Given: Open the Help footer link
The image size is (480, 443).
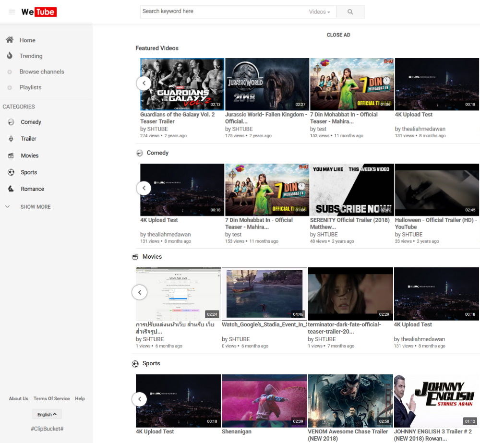Looking at the screenshot, I should (x=80, y=399).
